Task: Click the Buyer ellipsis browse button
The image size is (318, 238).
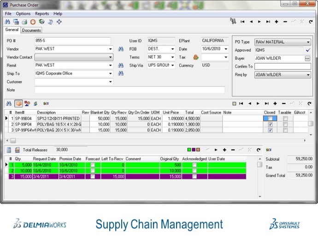Action: (x=307, y=58)
